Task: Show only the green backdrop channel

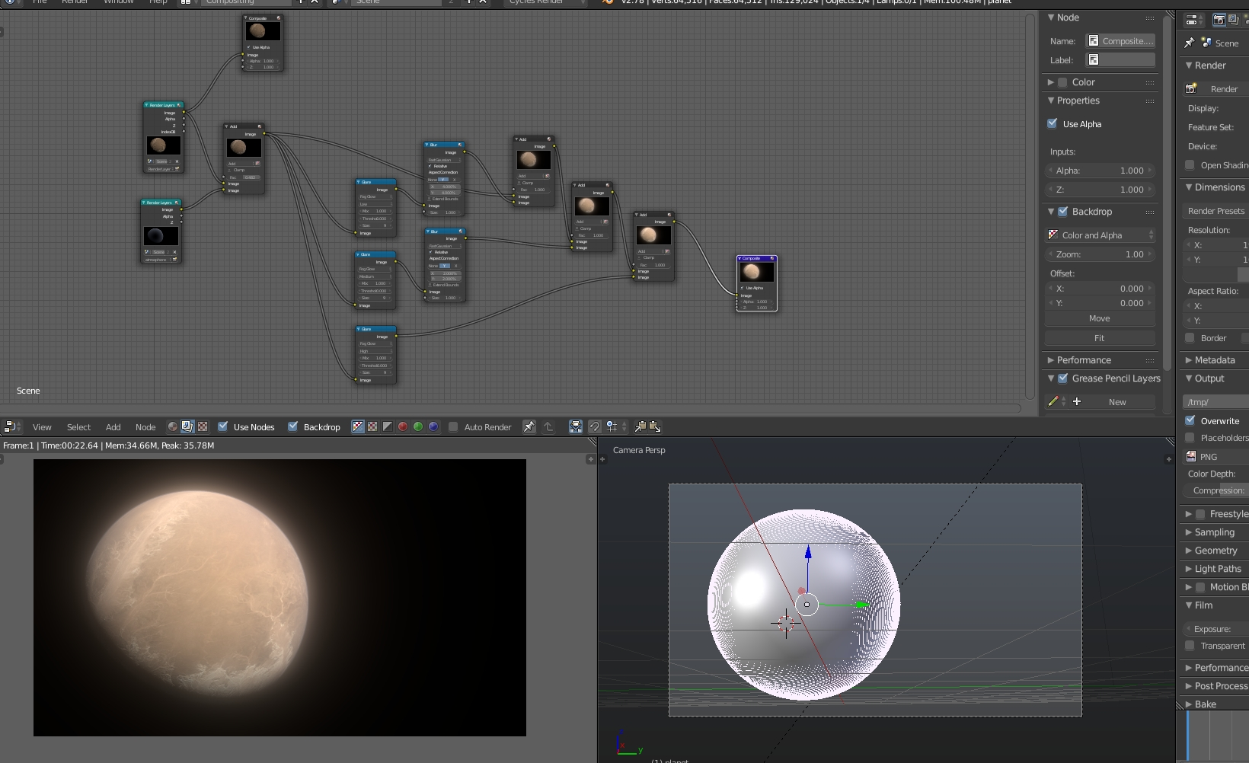Action: (x=418, y=427)
